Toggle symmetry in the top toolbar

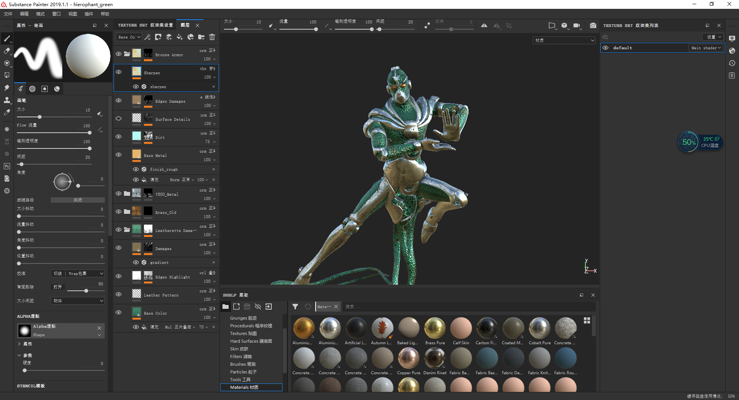tap(484, 25)
